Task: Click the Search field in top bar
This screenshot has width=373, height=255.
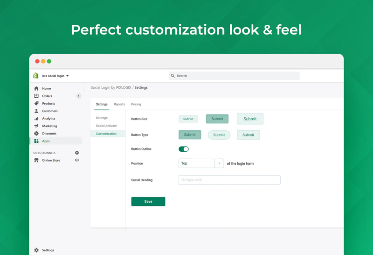Action: (x=234, y=76)
